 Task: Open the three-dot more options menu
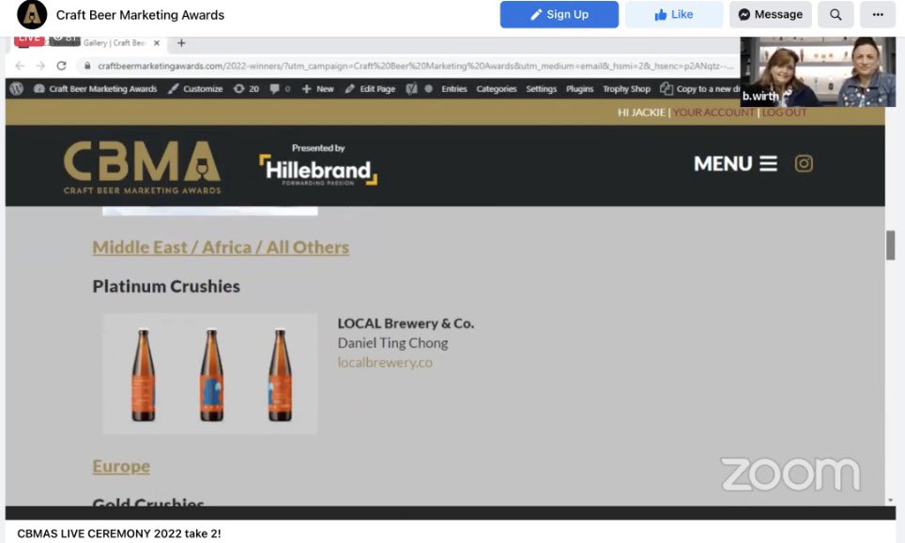click(x=877, y=14)
